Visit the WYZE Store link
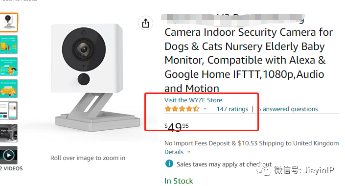This screenshot has height=186, width=345. pyautogui.click(x=193, y=100)
